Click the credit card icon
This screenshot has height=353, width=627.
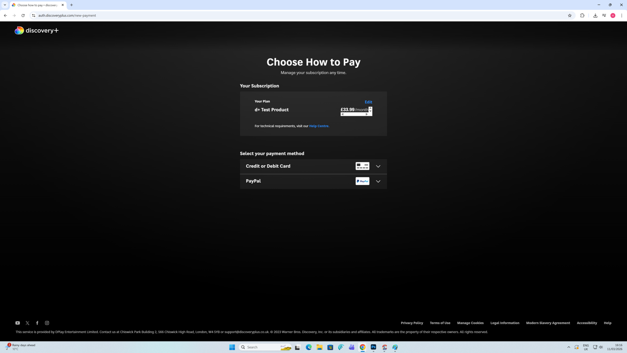tap(362, 166)
